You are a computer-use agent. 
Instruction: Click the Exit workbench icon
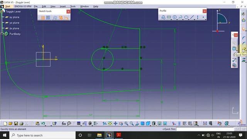click(x=244, y=20)
